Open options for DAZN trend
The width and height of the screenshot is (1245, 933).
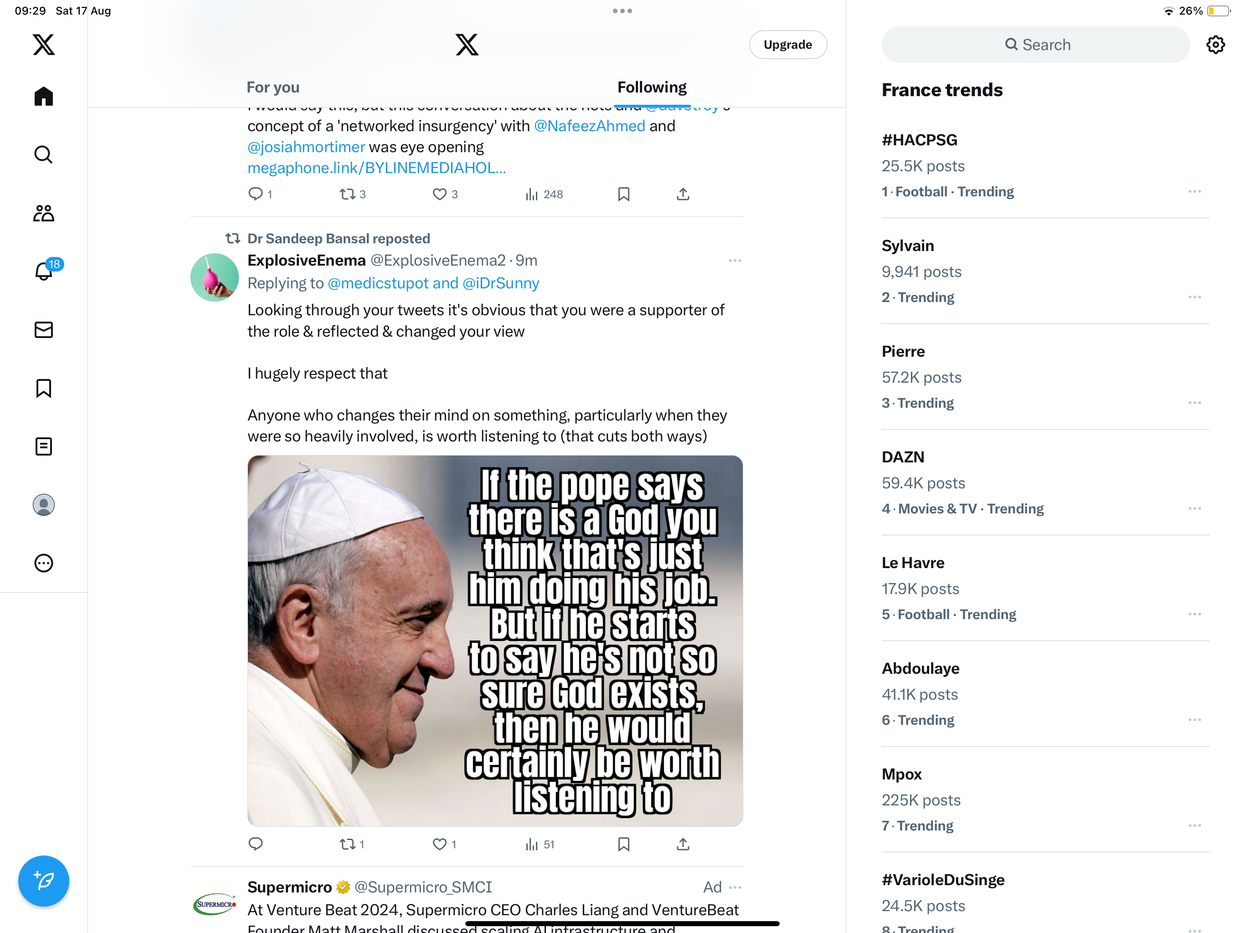[x=1194, y=509]
